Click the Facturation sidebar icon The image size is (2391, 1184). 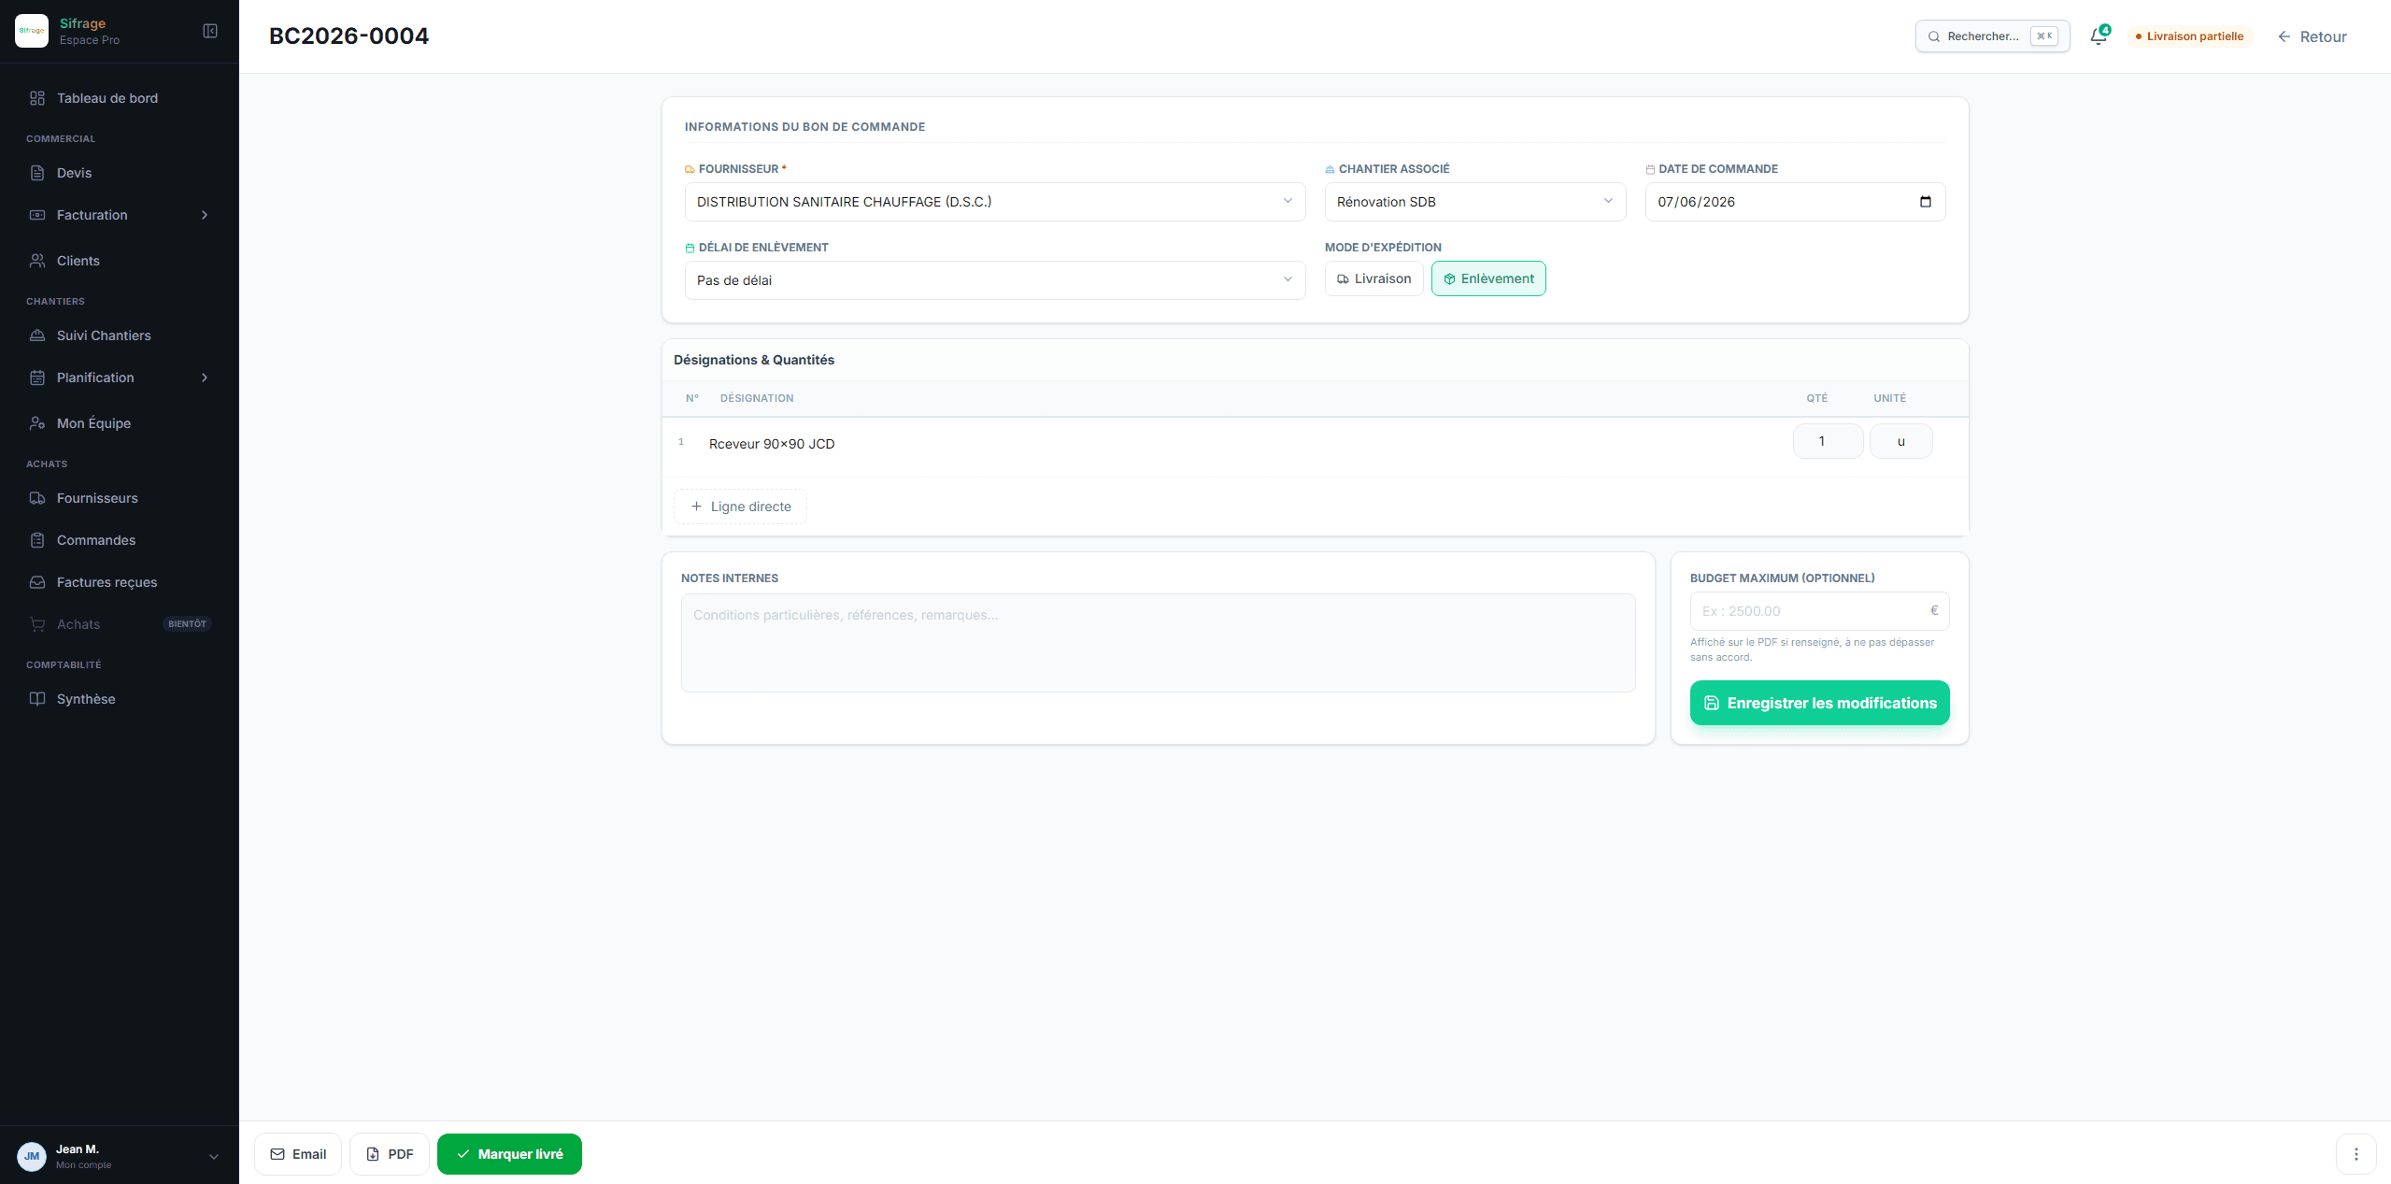pos(37,215)
